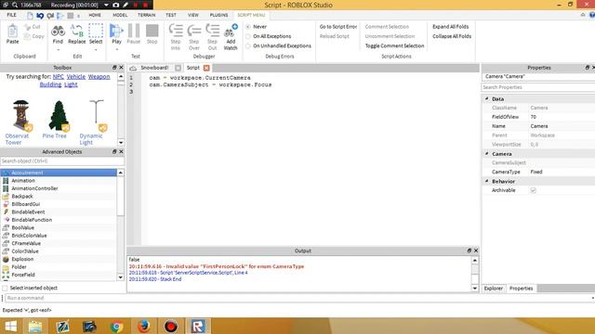The height and width of the screenshot is (334, 595).
Task: Click ROBLOX Studio taskbar icon
Action: tap(198, 326)
